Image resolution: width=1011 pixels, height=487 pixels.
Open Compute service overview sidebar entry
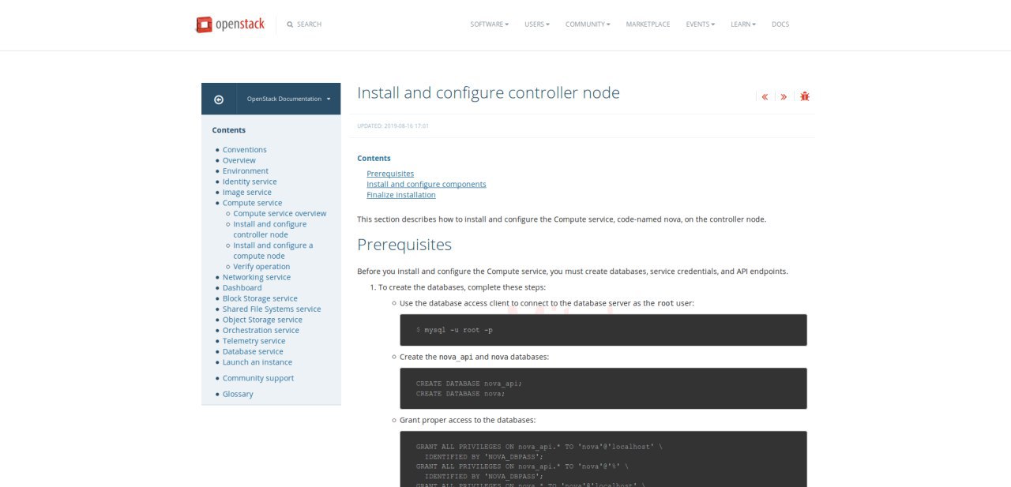(280, 214)
